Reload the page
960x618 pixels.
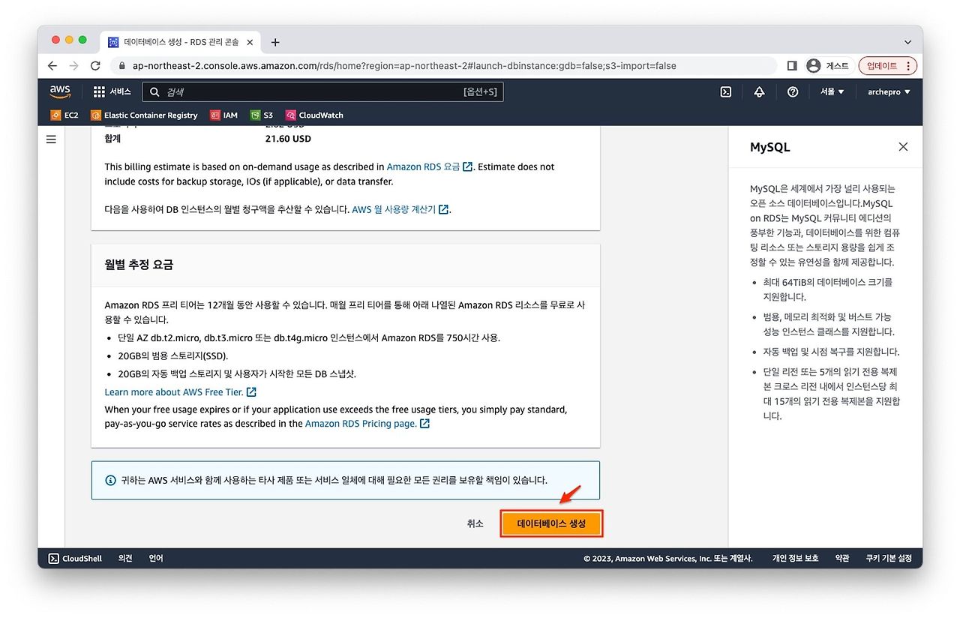95,66
